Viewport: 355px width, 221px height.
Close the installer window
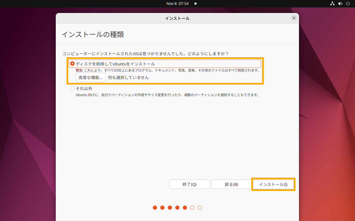[294, 18]
